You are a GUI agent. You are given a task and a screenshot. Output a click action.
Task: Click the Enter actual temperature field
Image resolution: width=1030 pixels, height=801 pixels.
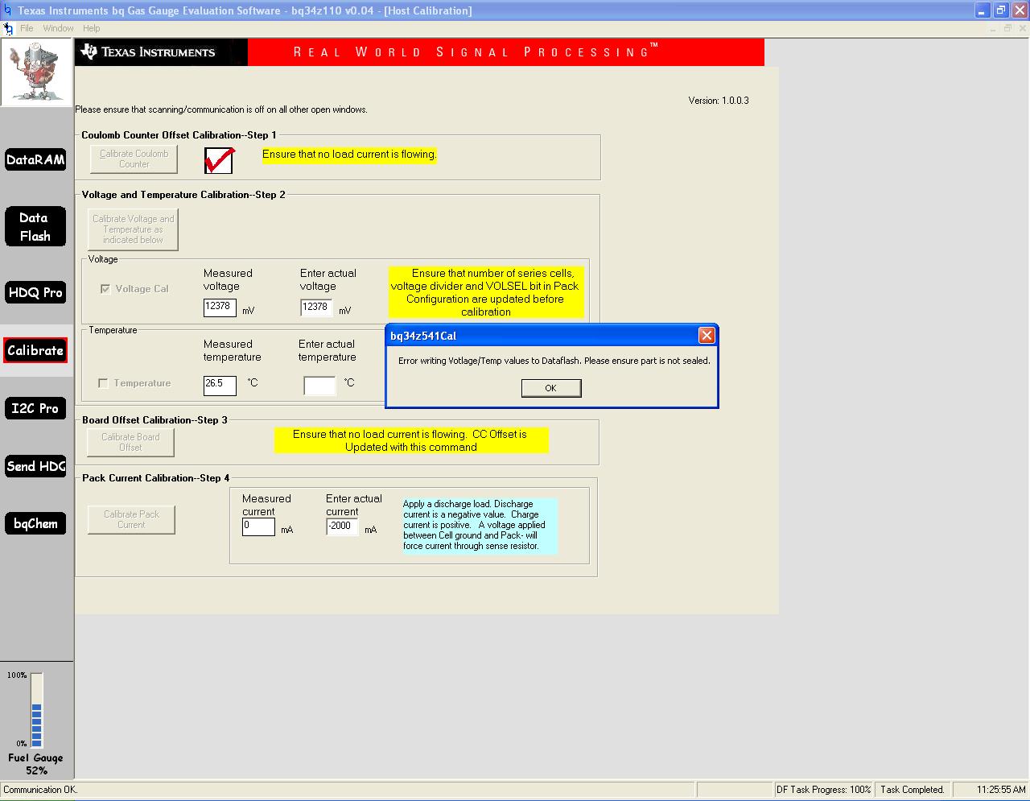coord(319,385)
